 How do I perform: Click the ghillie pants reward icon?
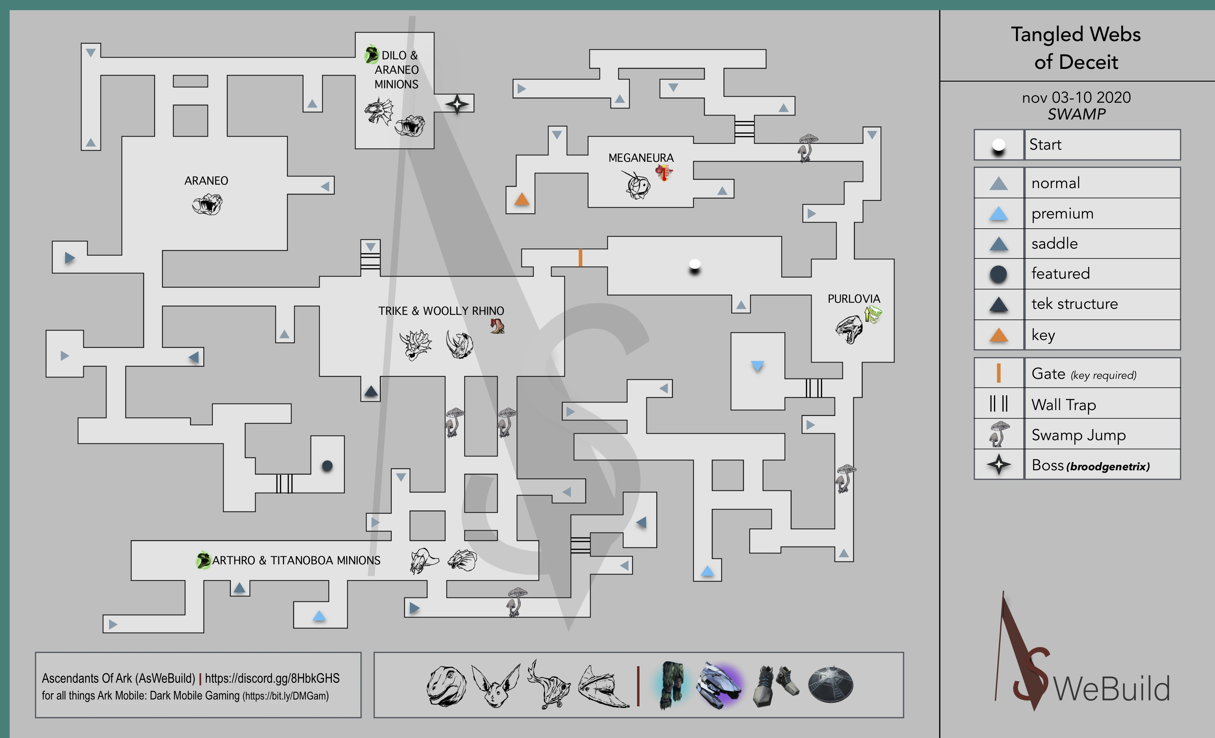[672, 685]
